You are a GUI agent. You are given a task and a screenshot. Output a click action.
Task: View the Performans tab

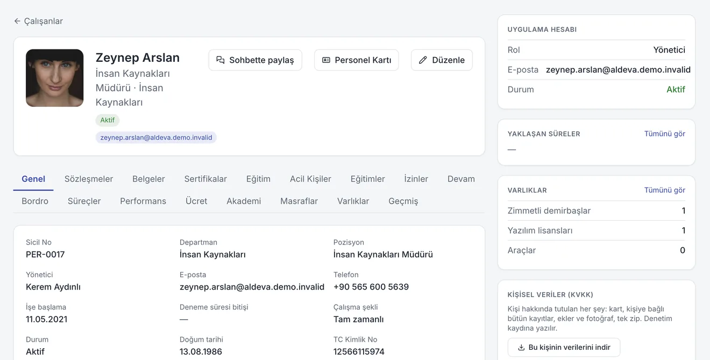coord(143,201)
